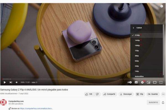Open notification bell preferences
The width and height of the screenshot is (166, 110).
163,103
